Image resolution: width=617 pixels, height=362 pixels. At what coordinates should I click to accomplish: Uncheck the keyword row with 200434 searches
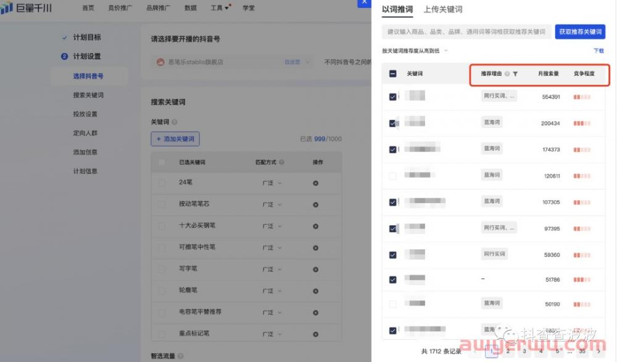tap(392, 123)
